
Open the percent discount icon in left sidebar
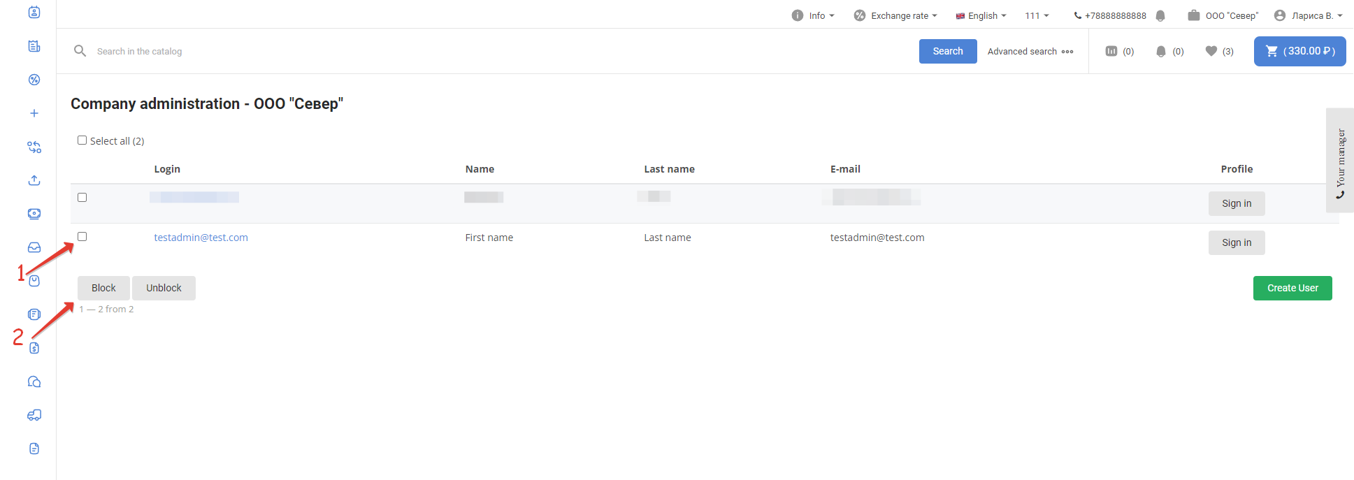click(x=34, y=80)
